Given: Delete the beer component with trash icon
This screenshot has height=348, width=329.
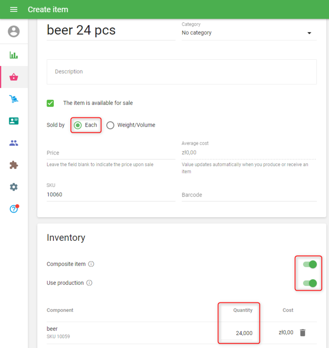Looking at the screenshot, I should [303, 333].
